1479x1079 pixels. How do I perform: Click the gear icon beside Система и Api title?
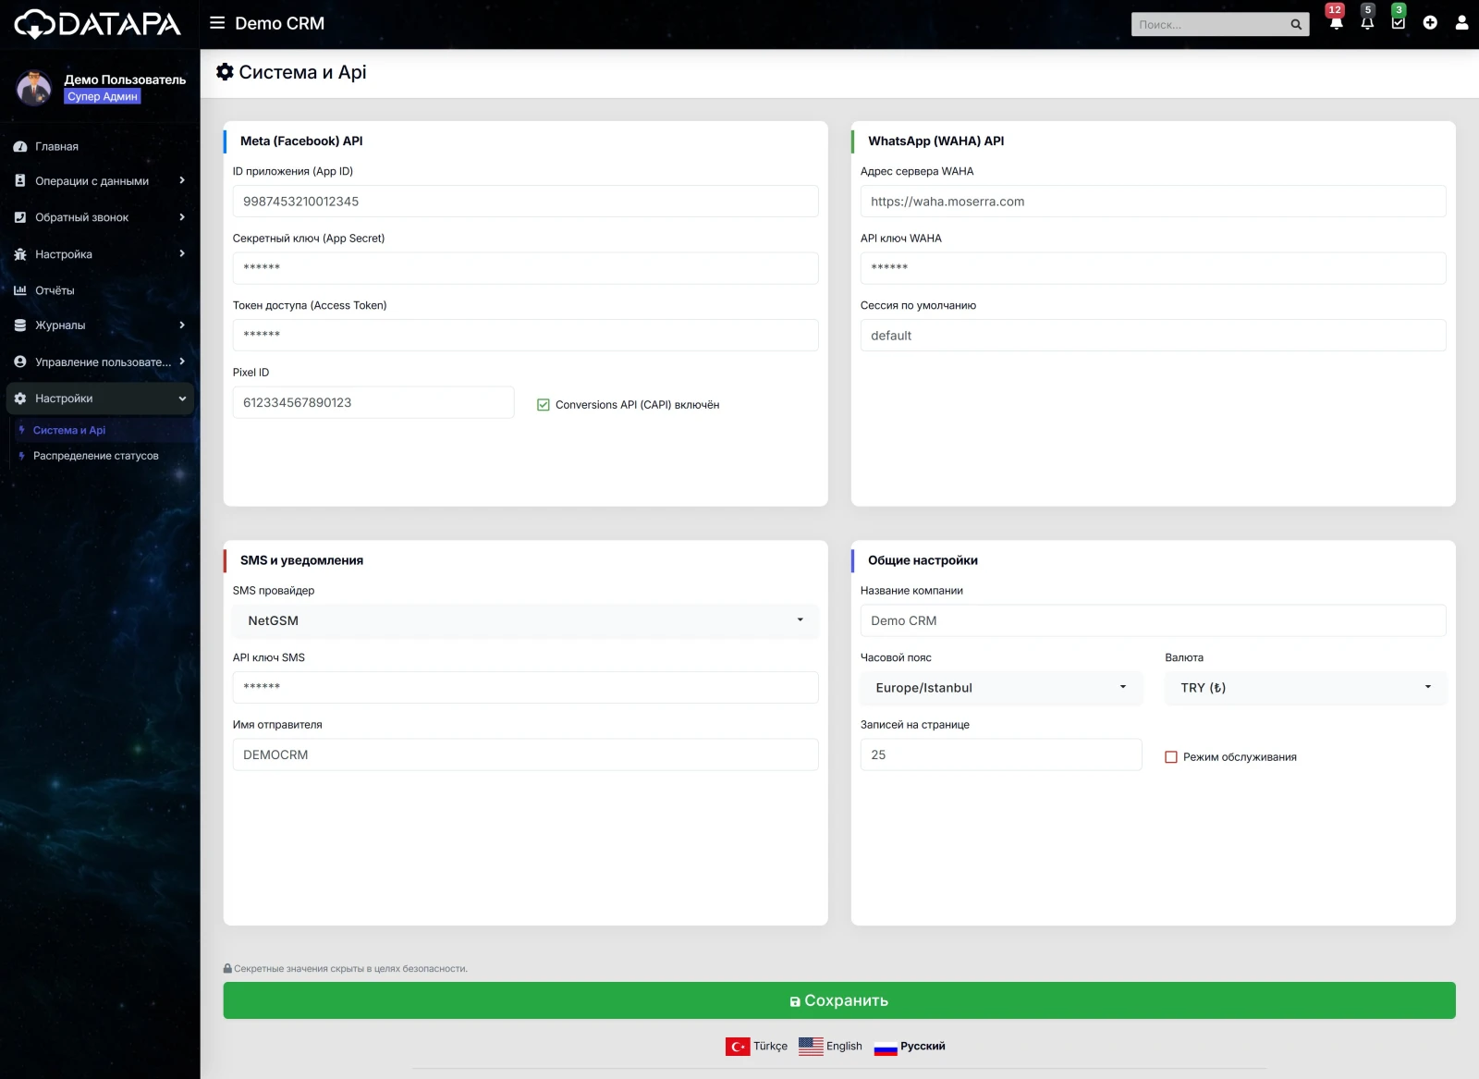225,71
